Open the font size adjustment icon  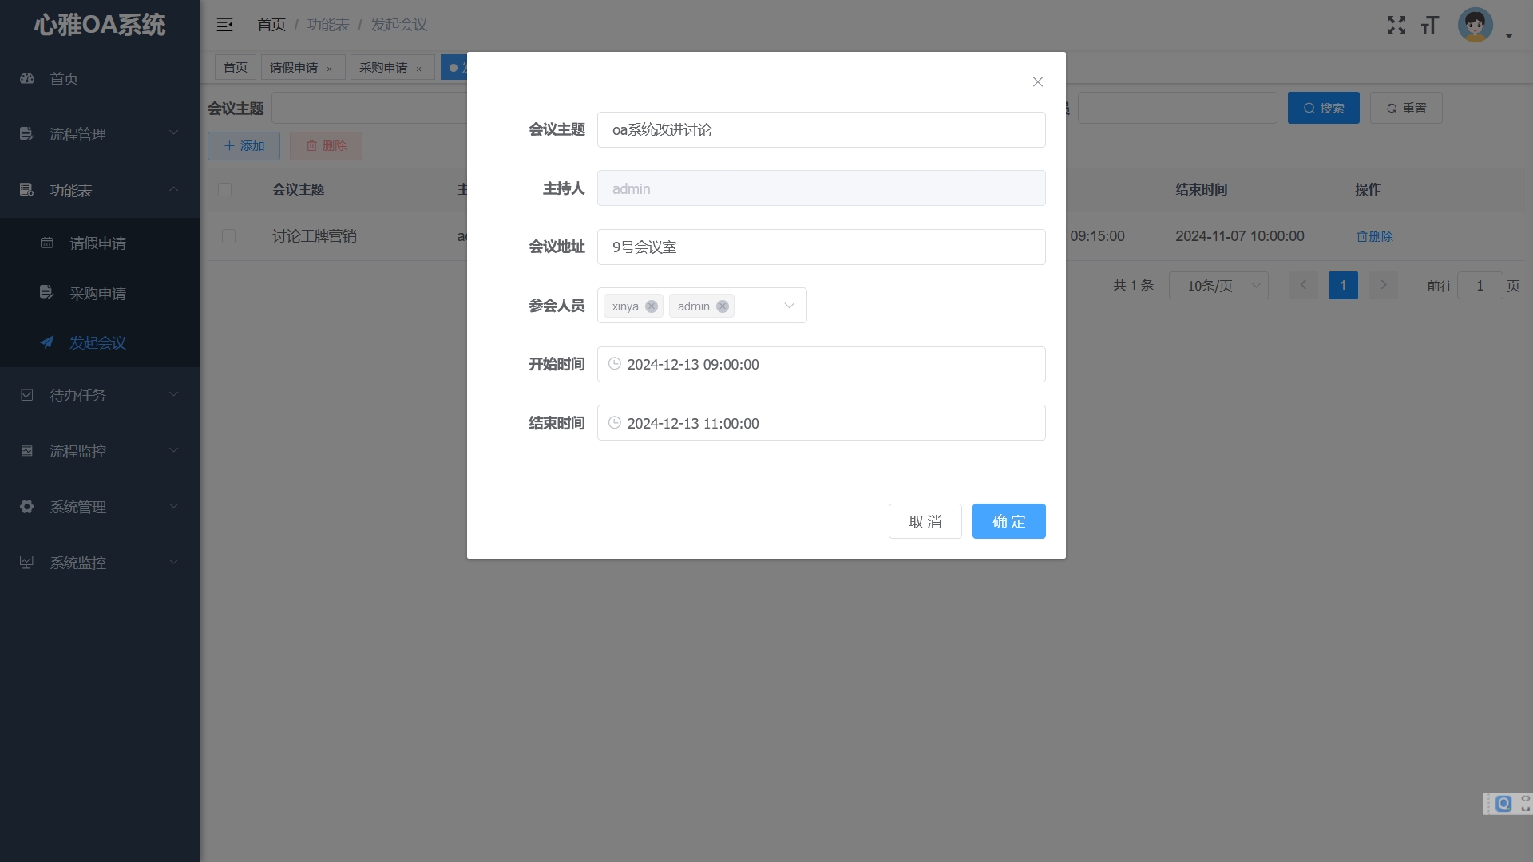[1430, 25]
